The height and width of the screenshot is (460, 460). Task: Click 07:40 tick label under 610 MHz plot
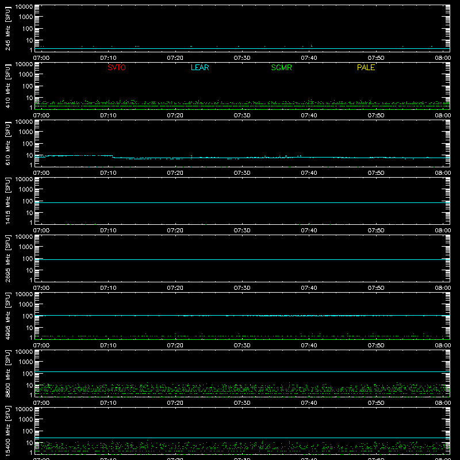[x=309, y=173]
